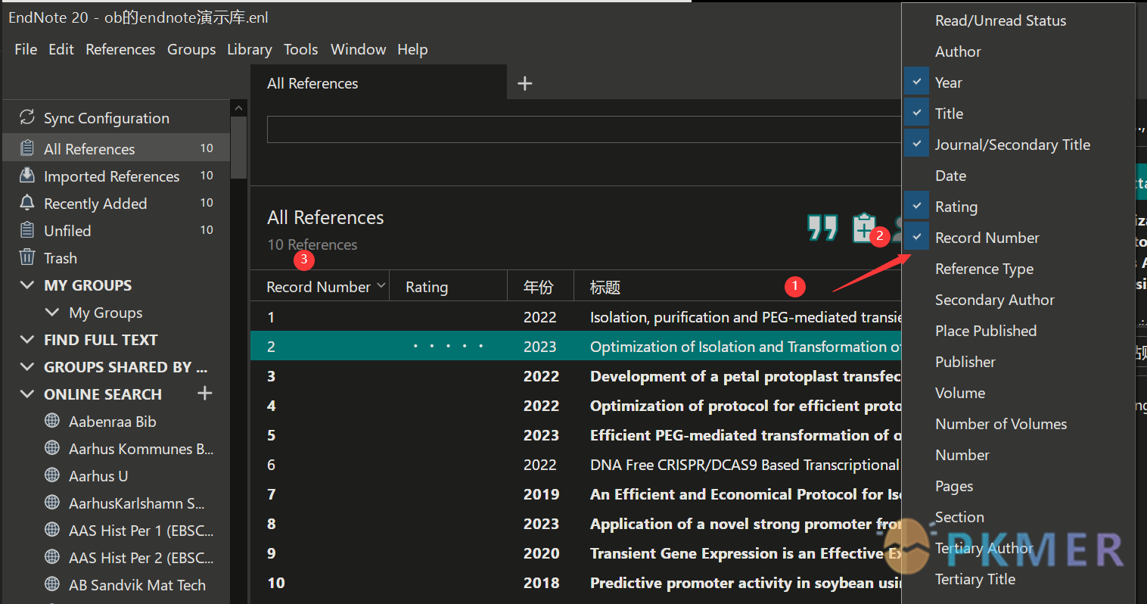Select the Unfiled group
The image size is (1147, 604).
tap(67, 231)
